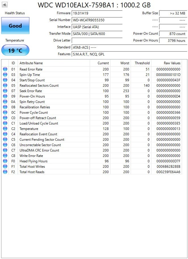Click the Power On Hours field 3796 hours
This screenshot has width=188, height=259.
pos(173,41)
